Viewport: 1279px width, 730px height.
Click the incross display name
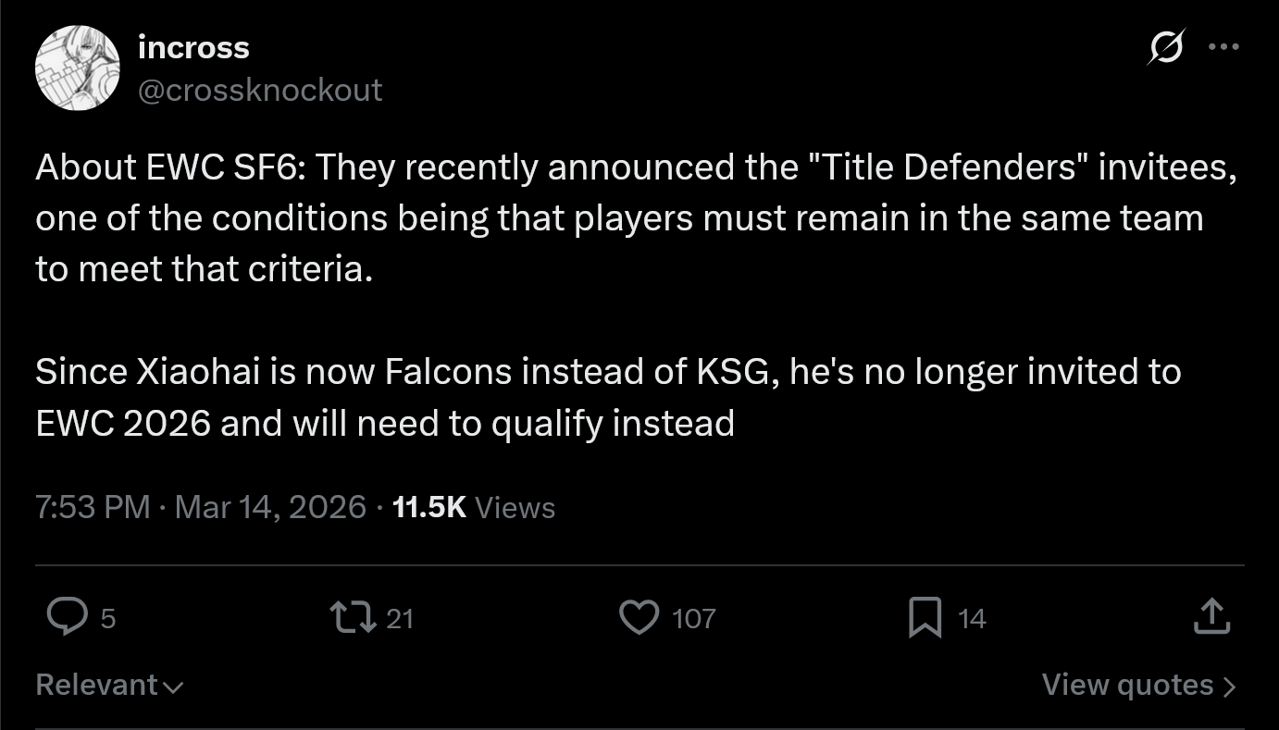click(193, 47)
